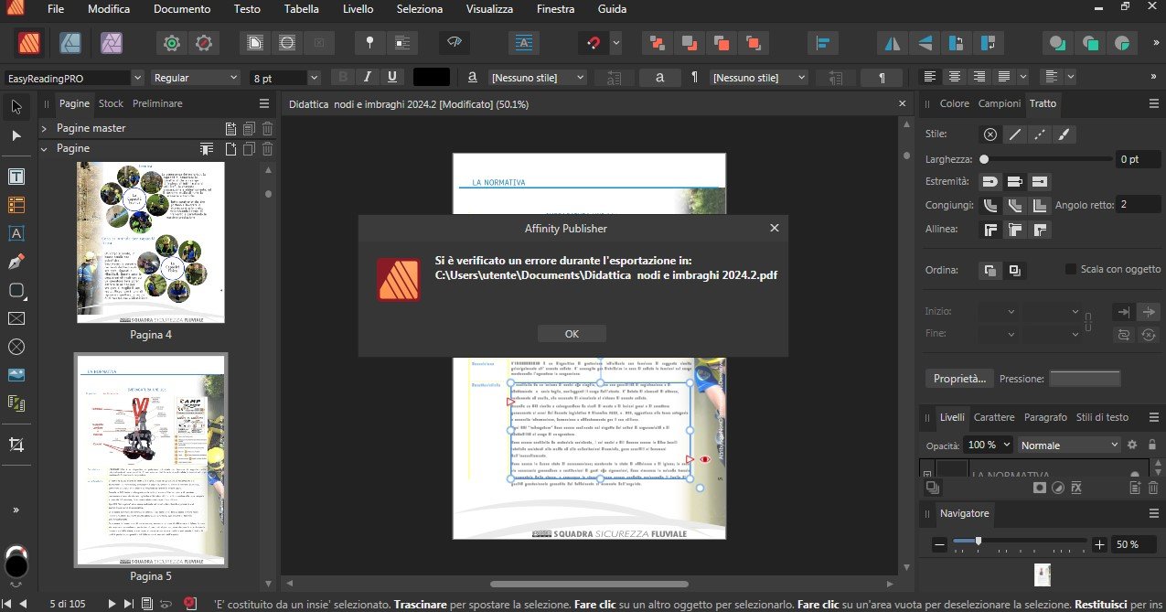The width and height of the screenshot is (1166, 612).
Task: Click the Proprietà... button
Action: (x=958, y=378)
